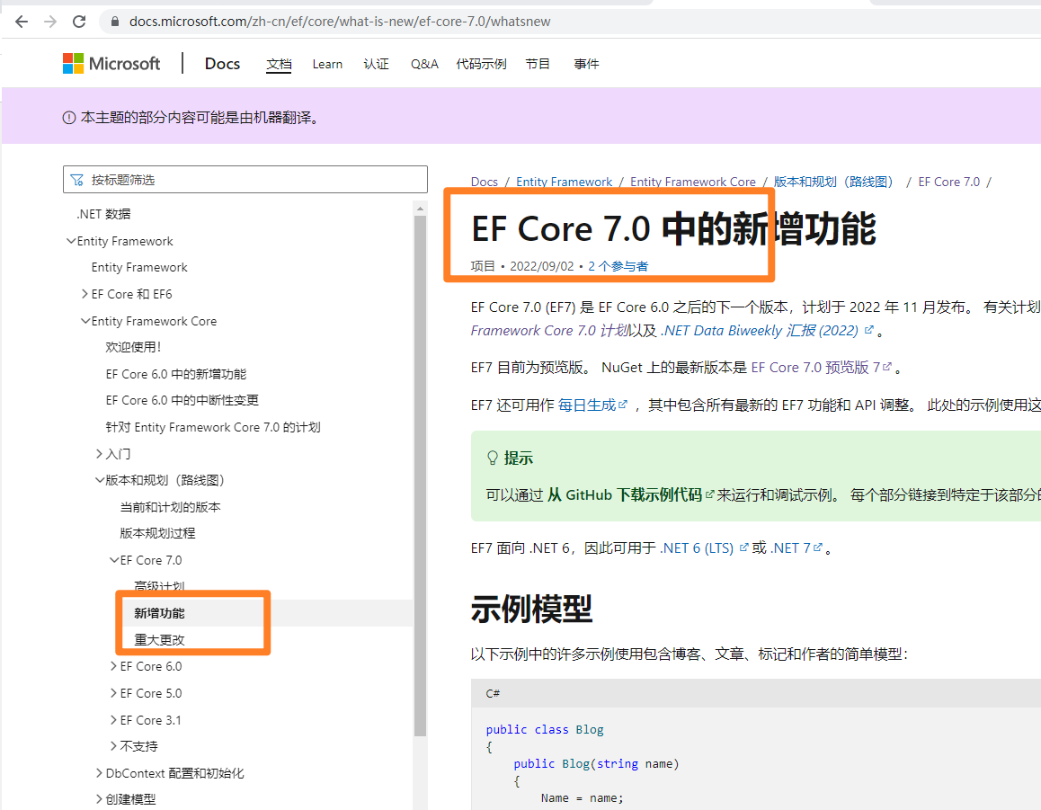Viewport: 1041px width, 810px height.
Task: Click the browser forward arrow
Action: 49,22
